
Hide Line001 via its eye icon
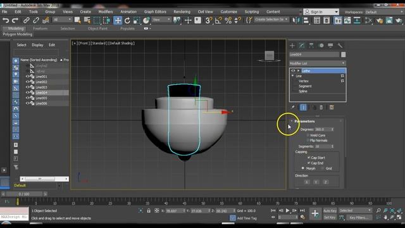click(27, 77)
